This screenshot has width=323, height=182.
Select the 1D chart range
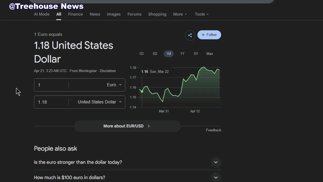(x=141, y=54)
